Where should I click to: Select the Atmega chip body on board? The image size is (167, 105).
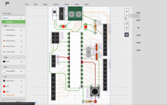[75, 60]
